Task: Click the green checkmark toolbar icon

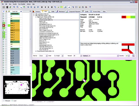Action: click(58, 7)
